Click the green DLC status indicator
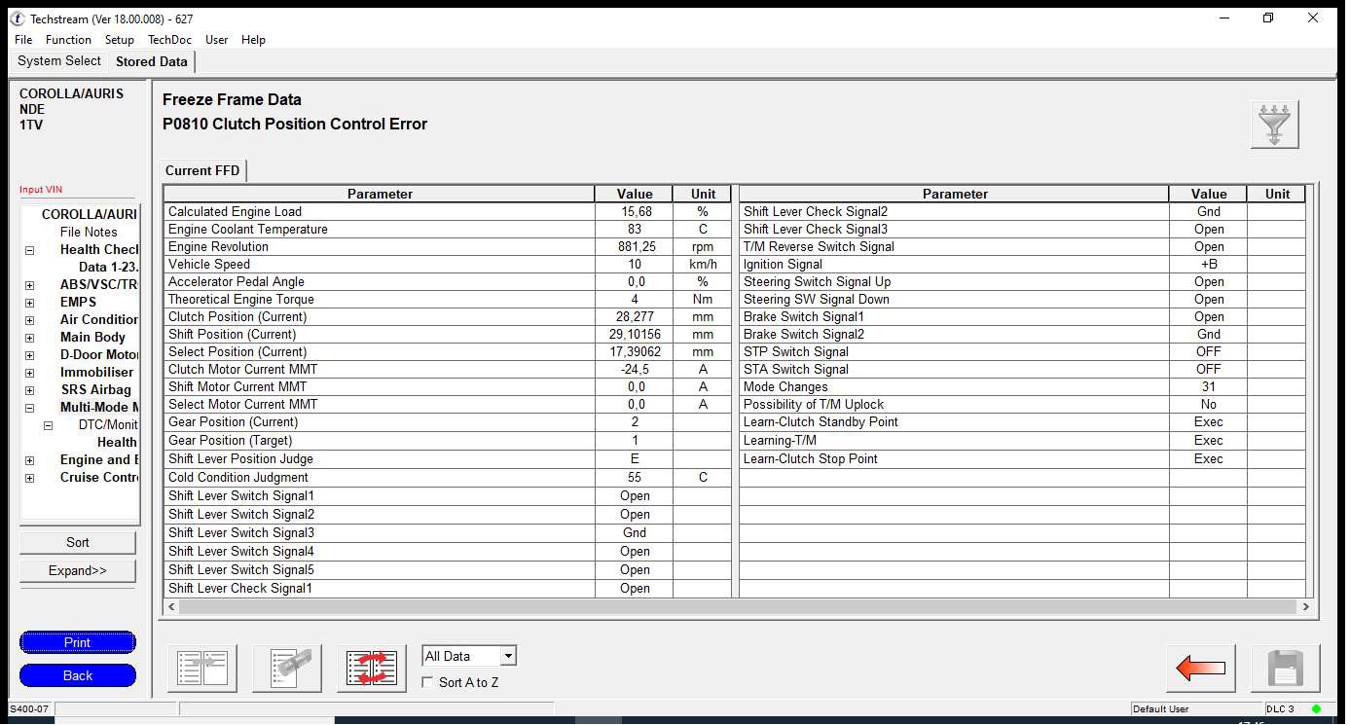The height and width of the screenshot is (725, 1350). pos(1316,708)
